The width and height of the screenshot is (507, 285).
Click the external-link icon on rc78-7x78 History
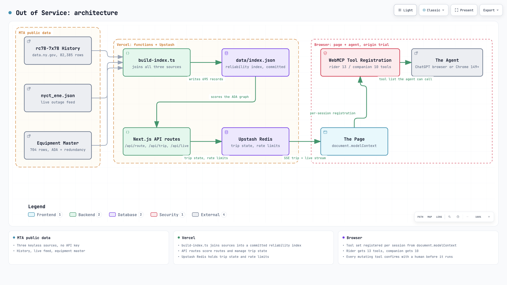[x=29, y=41]
